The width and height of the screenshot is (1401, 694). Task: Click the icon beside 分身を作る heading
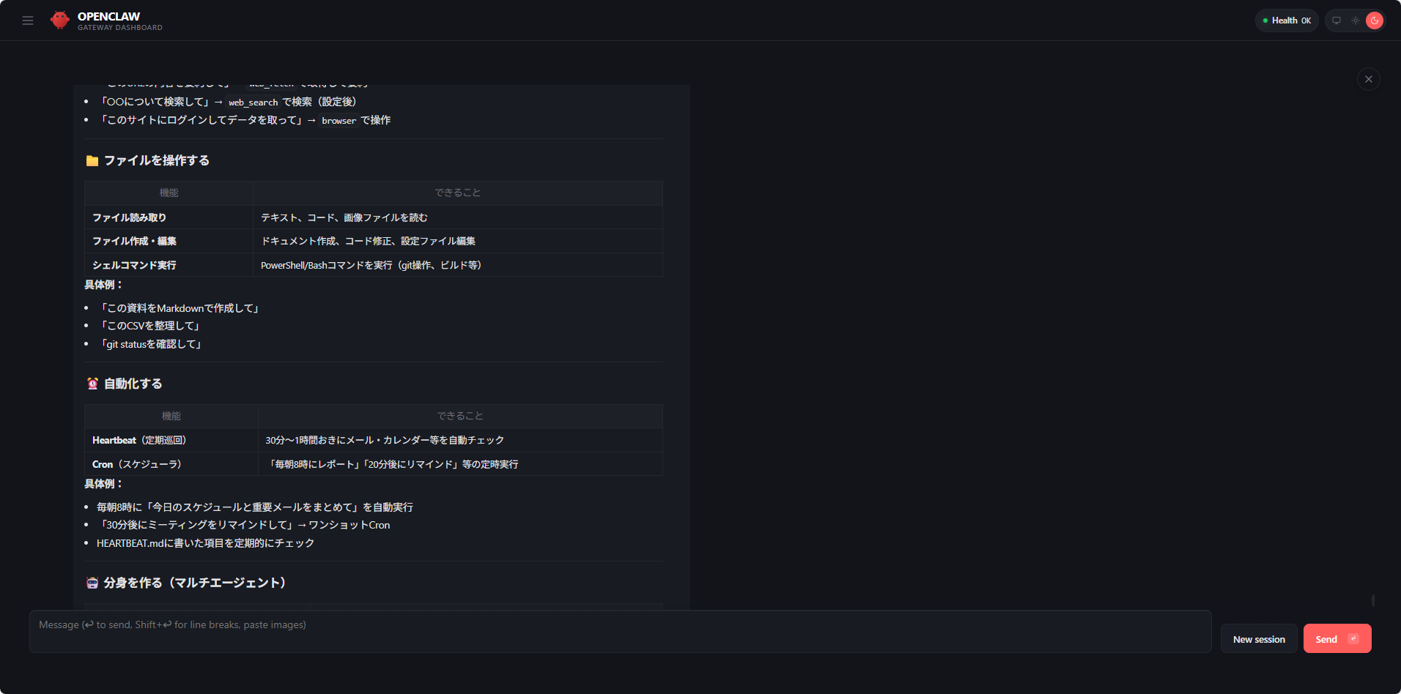92,583
